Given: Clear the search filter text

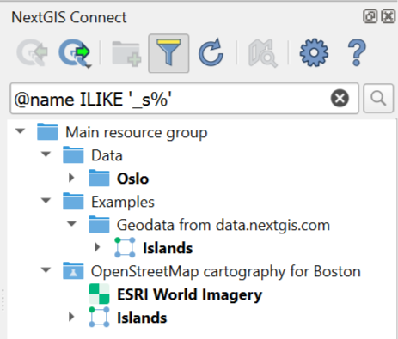Looking at the screenshot, I should tap(340, 99).
